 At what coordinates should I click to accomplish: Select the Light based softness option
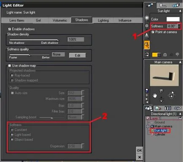coord(12,135)
